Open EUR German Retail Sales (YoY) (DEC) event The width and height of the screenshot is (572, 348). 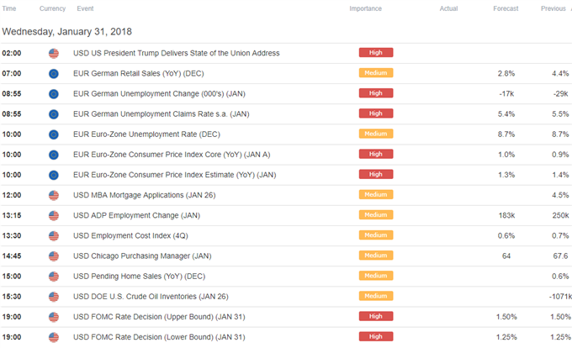[138, 74]
